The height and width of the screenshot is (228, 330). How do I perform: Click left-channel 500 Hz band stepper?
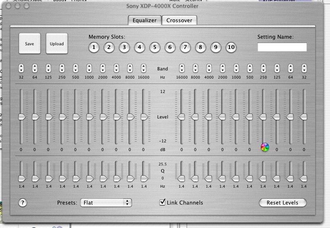(75, 68)
